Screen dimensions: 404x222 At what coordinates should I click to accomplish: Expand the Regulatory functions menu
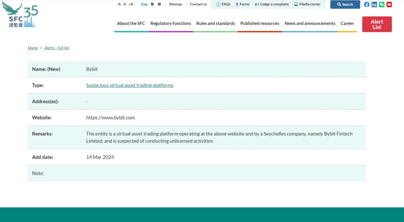[x=171, y=23]
